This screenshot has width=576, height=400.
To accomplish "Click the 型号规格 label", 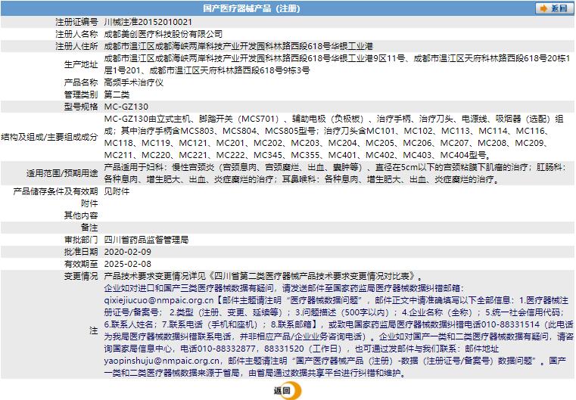I will 81,107.
